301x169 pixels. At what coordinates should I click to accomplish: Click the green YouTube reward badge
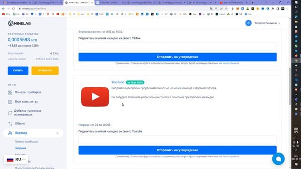[135, 83]
